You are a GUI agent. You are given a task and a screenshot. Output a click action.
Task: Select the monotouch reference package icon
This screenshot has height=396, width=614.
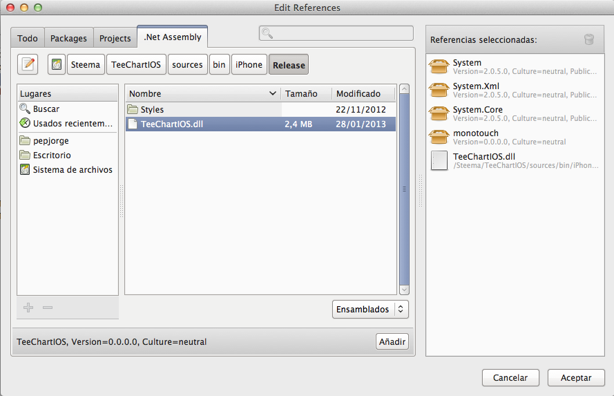click(x=439, y=137)
